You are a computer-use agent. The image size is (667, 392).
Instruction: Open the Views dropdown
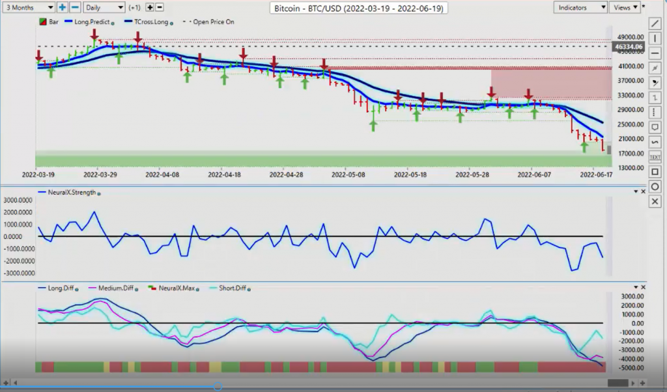625,7
